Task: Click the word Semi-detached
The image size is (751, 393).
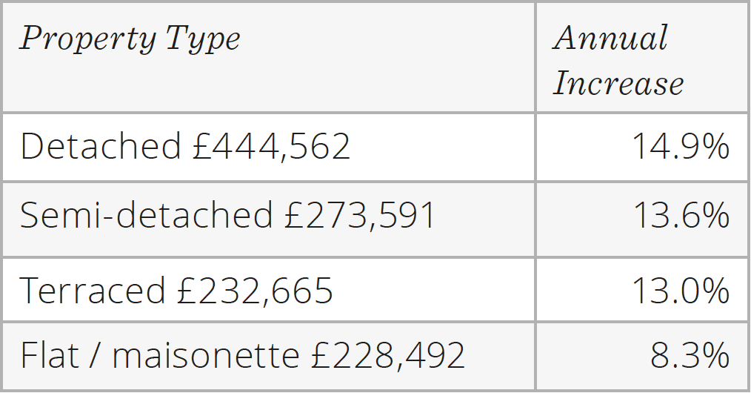Action: [147, 214]
